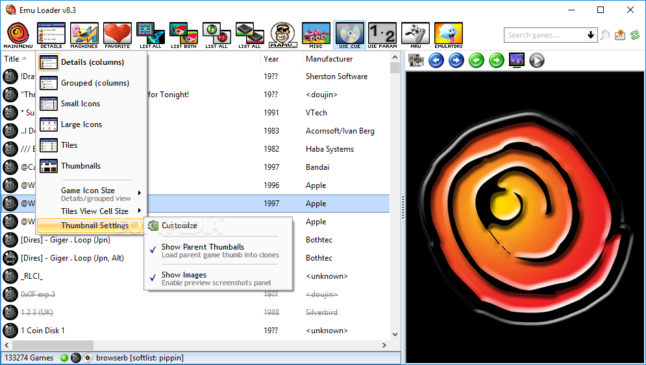Click the green right arrow button
Screen dimensions: 646x365
(497, 60)
